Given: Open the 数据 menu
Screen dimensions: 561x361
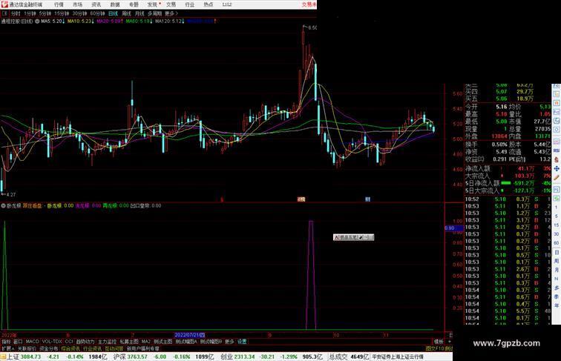Looking at the screenshot, I should [115, 4].
